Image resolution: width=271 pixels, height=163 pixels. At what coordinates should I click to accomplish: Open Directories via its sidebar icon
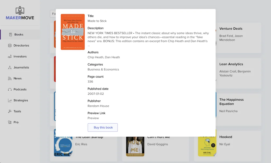click(11, 45)
